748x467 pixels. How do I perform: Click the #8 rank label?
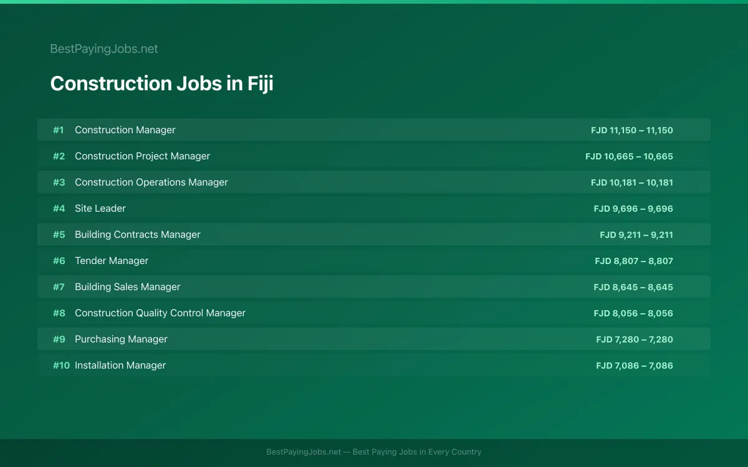pos(59,313)
